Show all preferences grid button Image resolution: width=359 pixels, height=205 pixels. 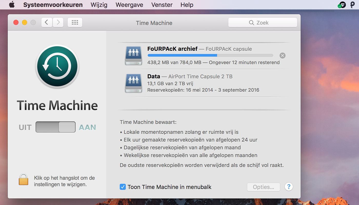tap(75, 23)
